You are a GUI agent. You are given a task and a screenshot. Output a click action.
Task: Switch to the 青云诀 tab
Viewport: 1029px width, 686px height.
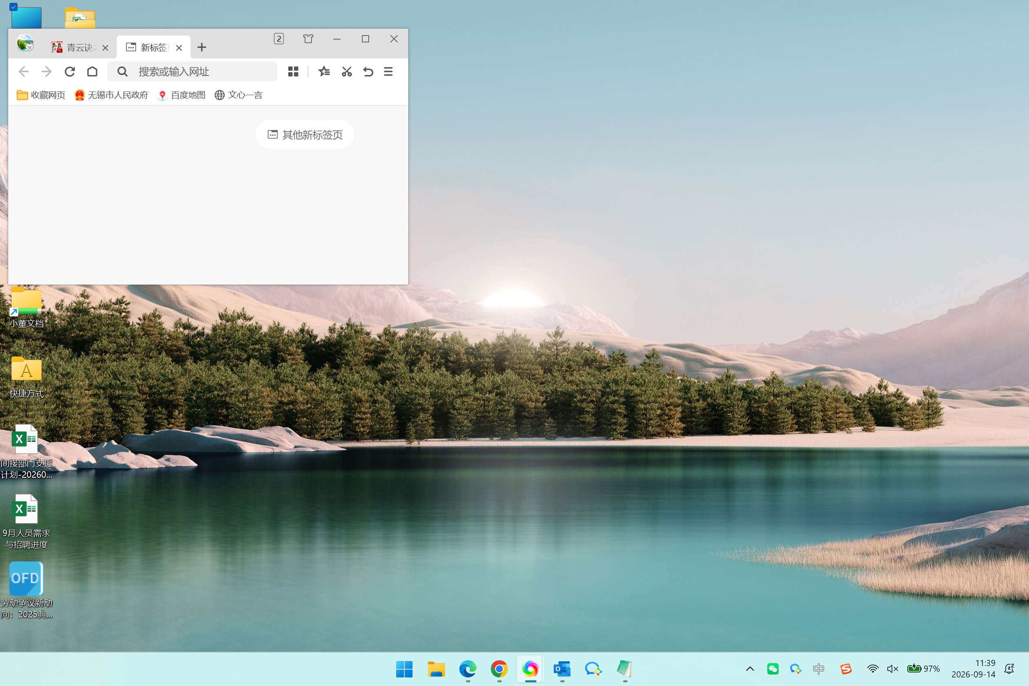tap(73, 47)
